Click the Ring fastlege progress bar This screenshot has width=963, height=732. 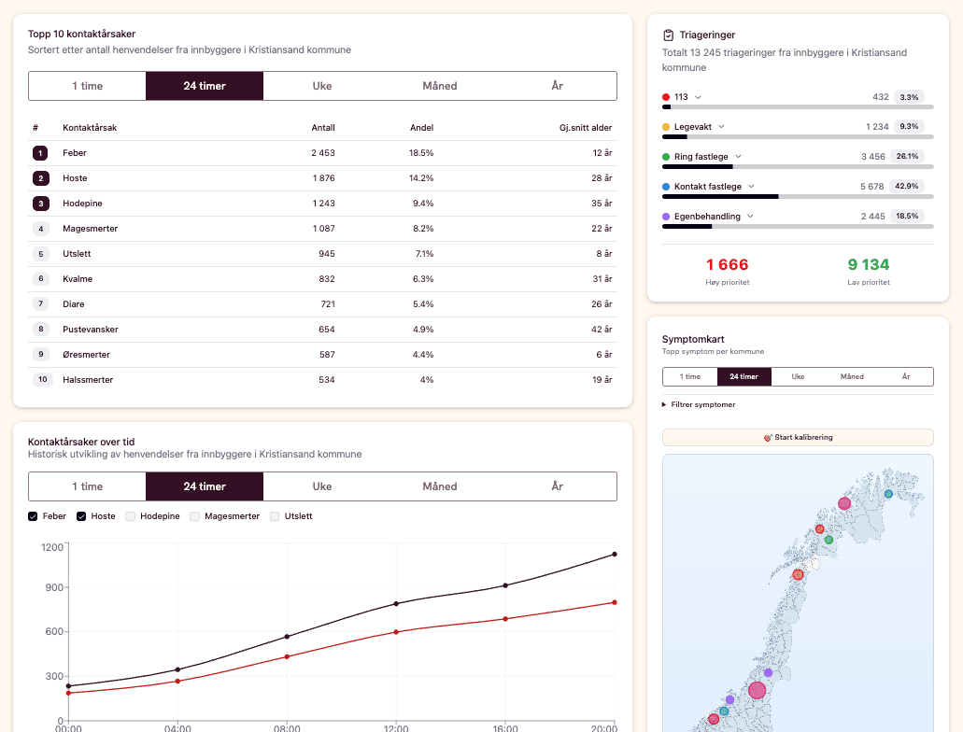[x=798, y=166]
